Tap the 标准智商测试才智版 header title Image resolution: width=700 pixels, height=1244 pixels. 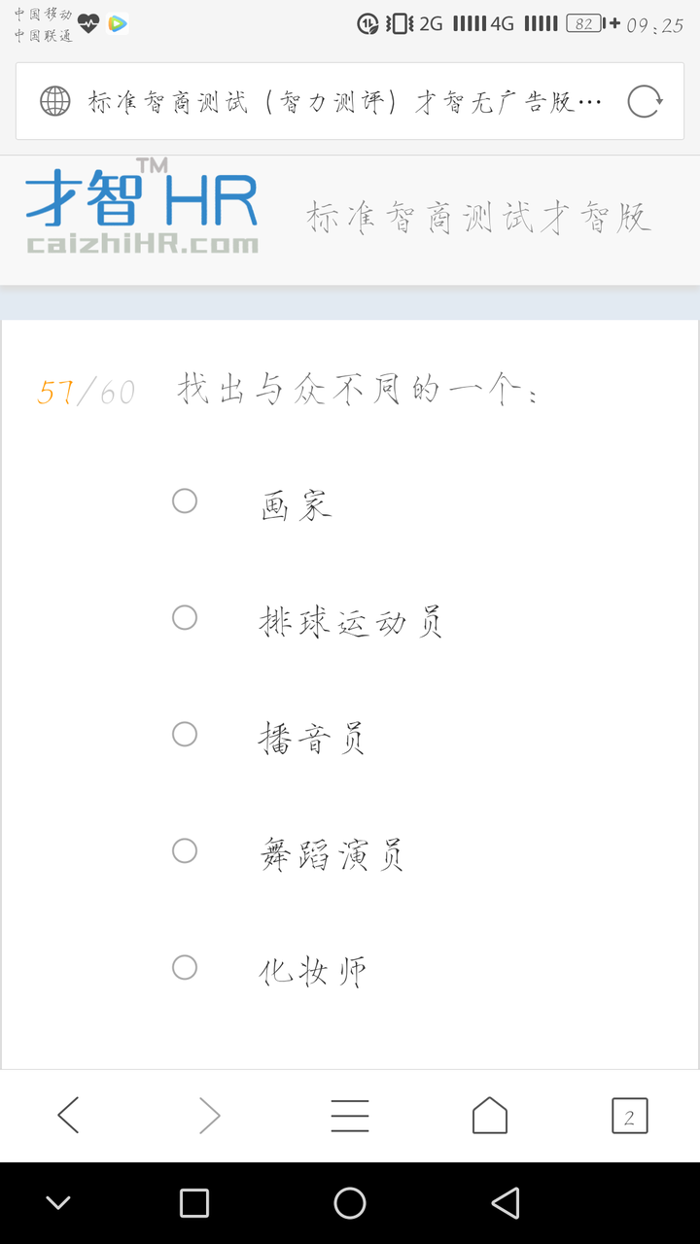478,218
